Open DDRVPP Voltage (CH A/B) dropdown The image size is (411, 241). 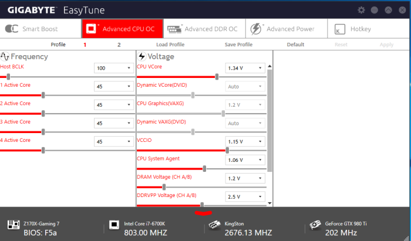(245, 196)
